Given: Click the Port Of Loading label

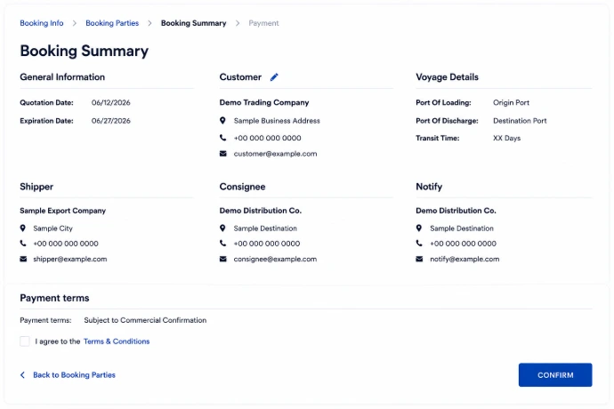Looking at the screenshot, I should point(443,102).
